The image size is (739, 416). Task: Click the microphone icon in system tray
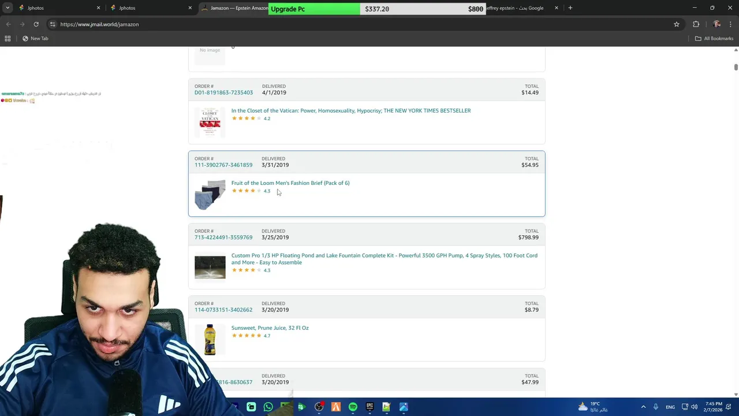coord(656,407)
